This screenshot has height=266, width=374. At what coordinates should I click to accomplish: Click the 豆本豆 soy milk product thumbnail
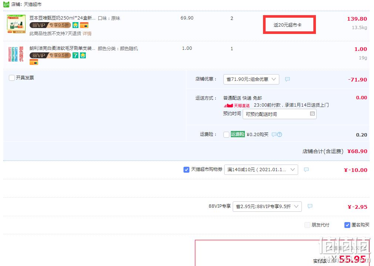click(x=16, y=24)
